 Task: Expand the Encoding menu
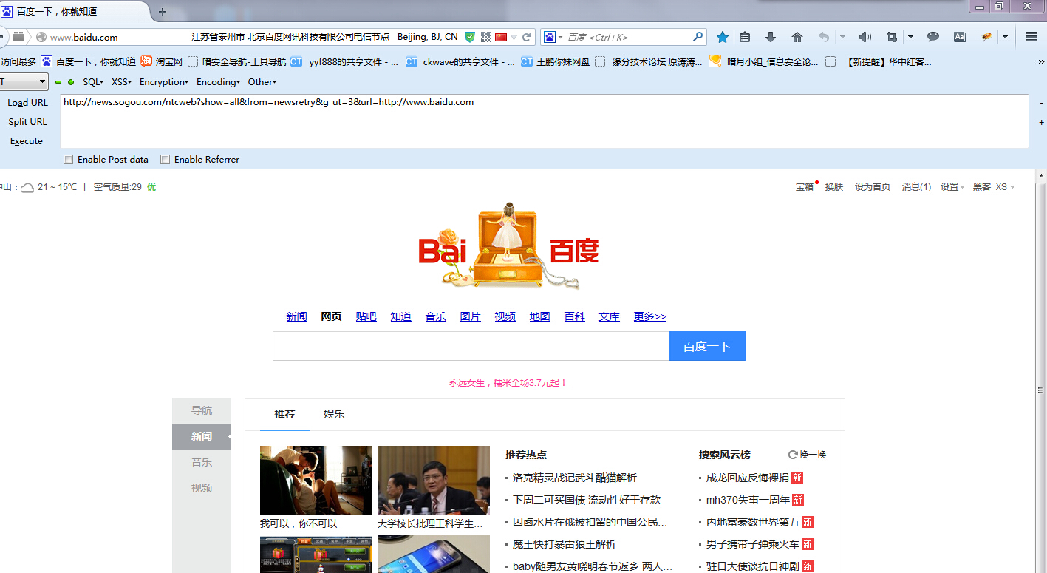coord(218,82)
